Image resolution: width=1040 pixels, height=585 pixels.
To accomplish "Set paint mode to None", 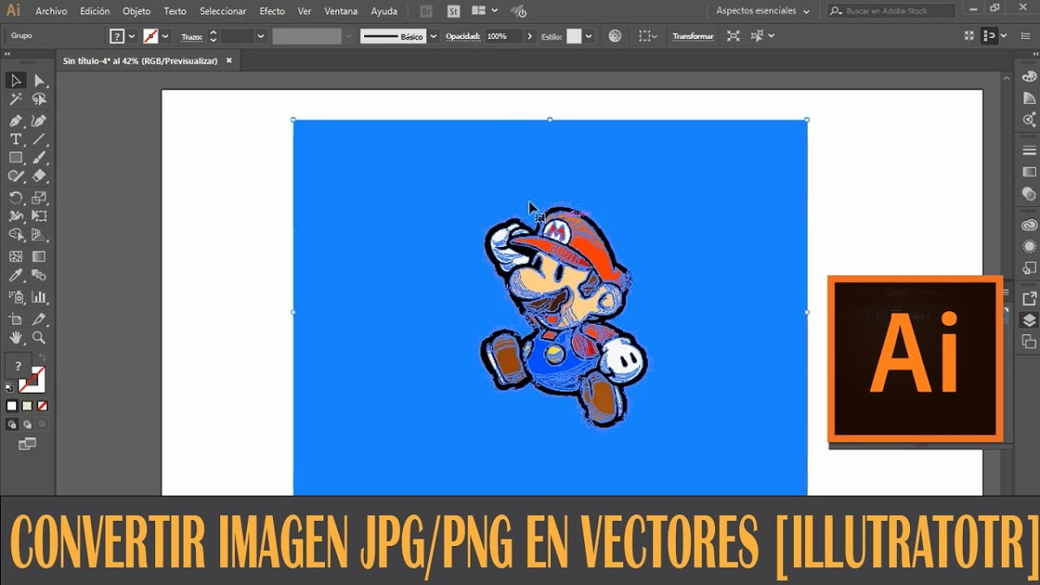I will click(x=42, y=405).
